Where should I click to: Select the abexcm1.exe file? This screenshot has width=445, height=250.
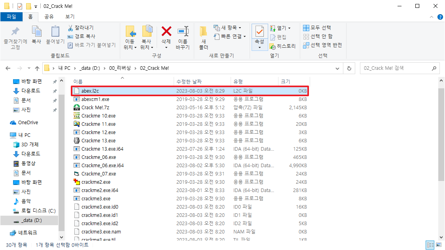[189, 99]
